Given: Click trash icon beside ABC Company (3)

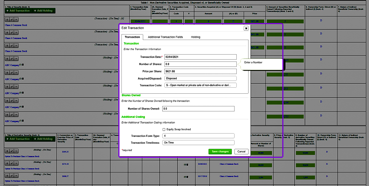Looking at the screenshot, I should tap(23, 93).
